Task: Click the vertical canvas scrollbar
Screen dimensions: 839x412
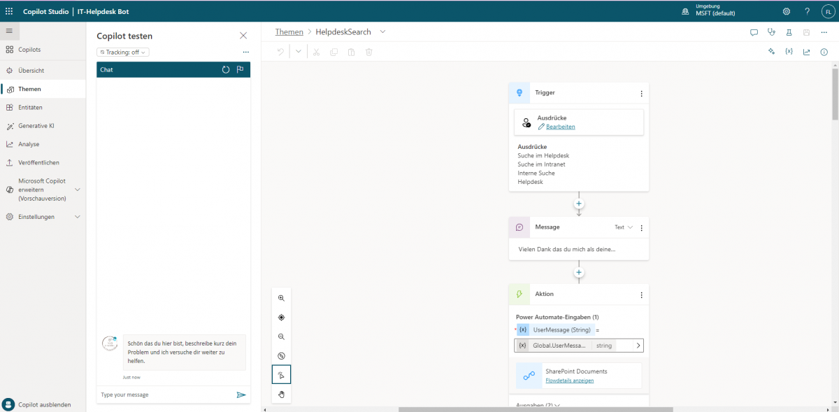Action: (x=835, y=94)
